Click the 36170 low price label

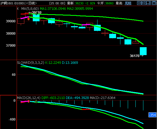pyautogui.click(x=135, y=56)
